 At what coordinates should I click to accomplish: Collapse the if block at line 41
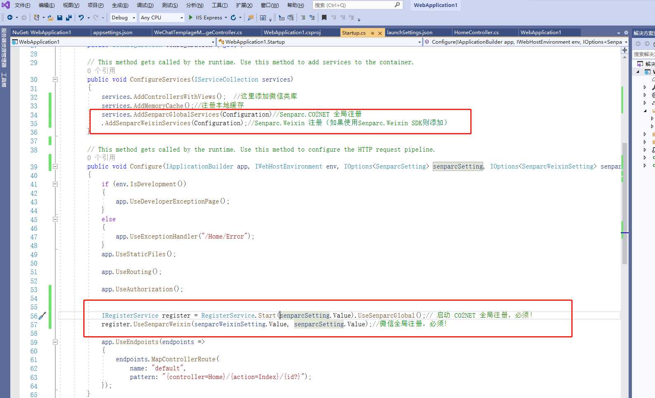click(55, 184)
